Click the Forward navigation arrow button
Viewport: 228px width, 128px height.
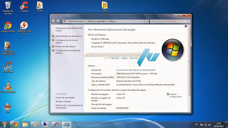click(x=58, y=21)
